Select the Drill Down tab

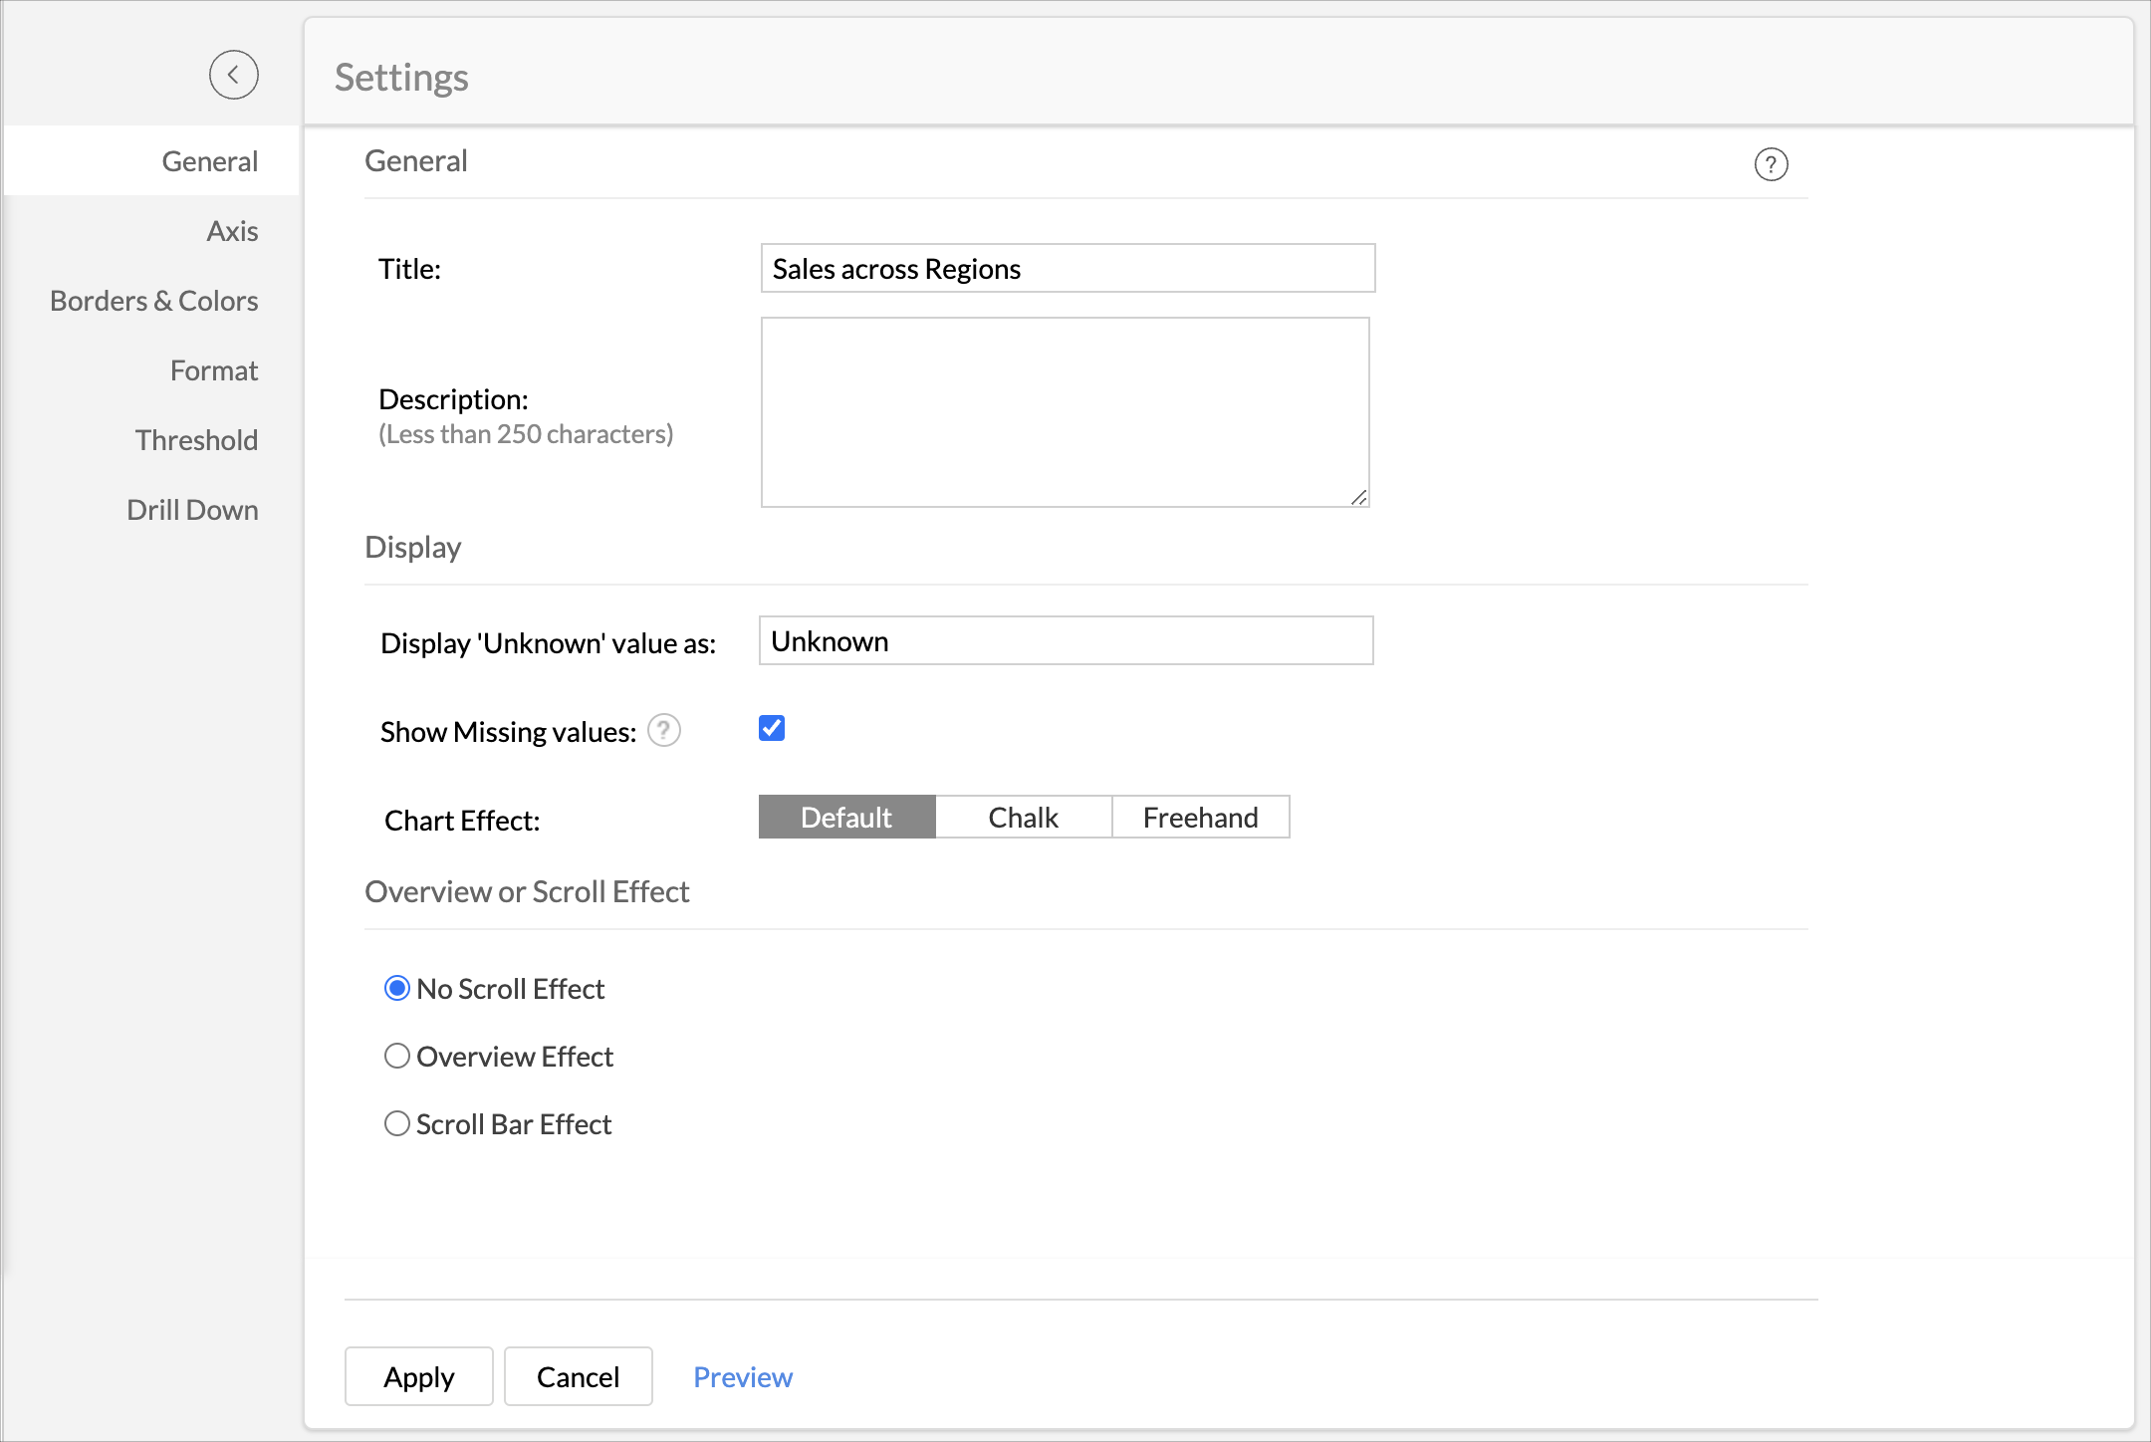click(x=192, y=510)
